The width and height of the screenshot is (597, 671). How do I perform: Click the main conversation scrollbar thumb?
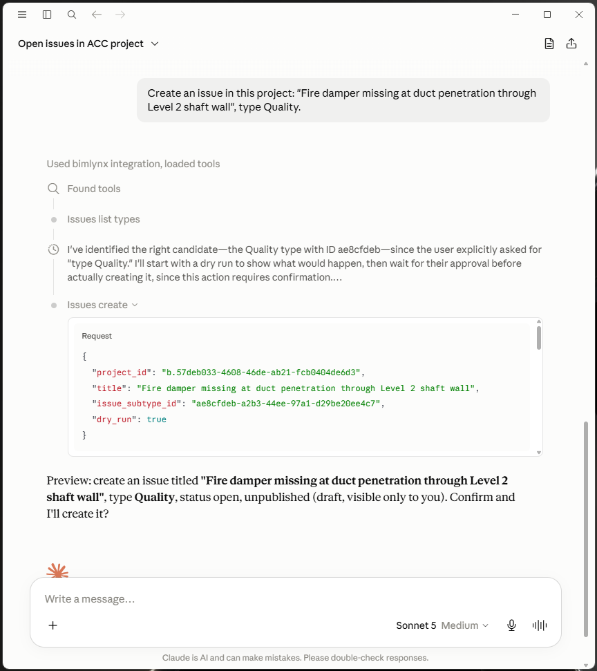[586, 530]
